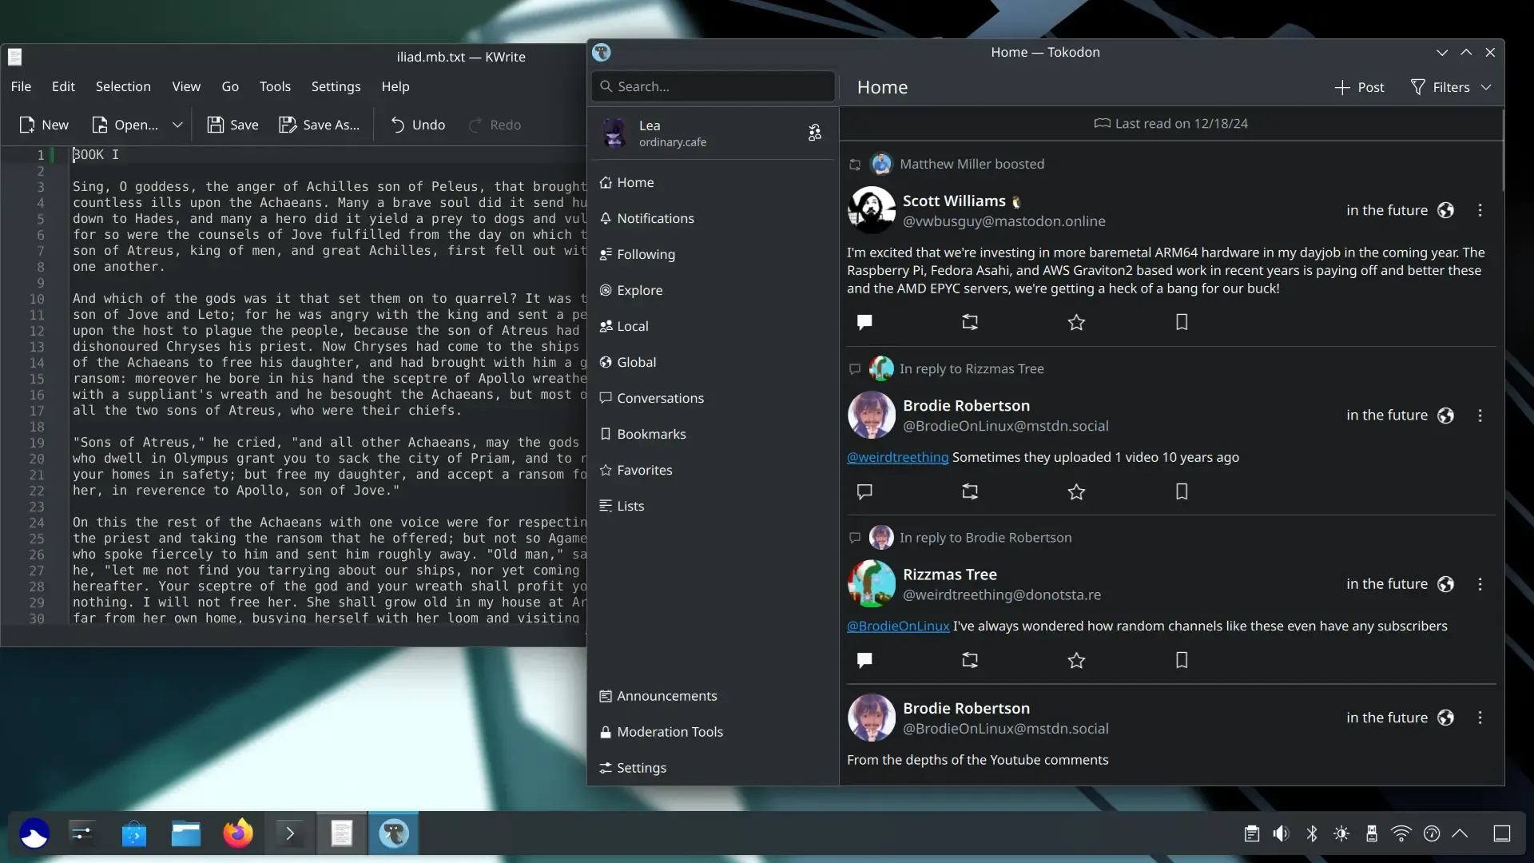Open Scott Williams' profile avatar

pos(871,210)
